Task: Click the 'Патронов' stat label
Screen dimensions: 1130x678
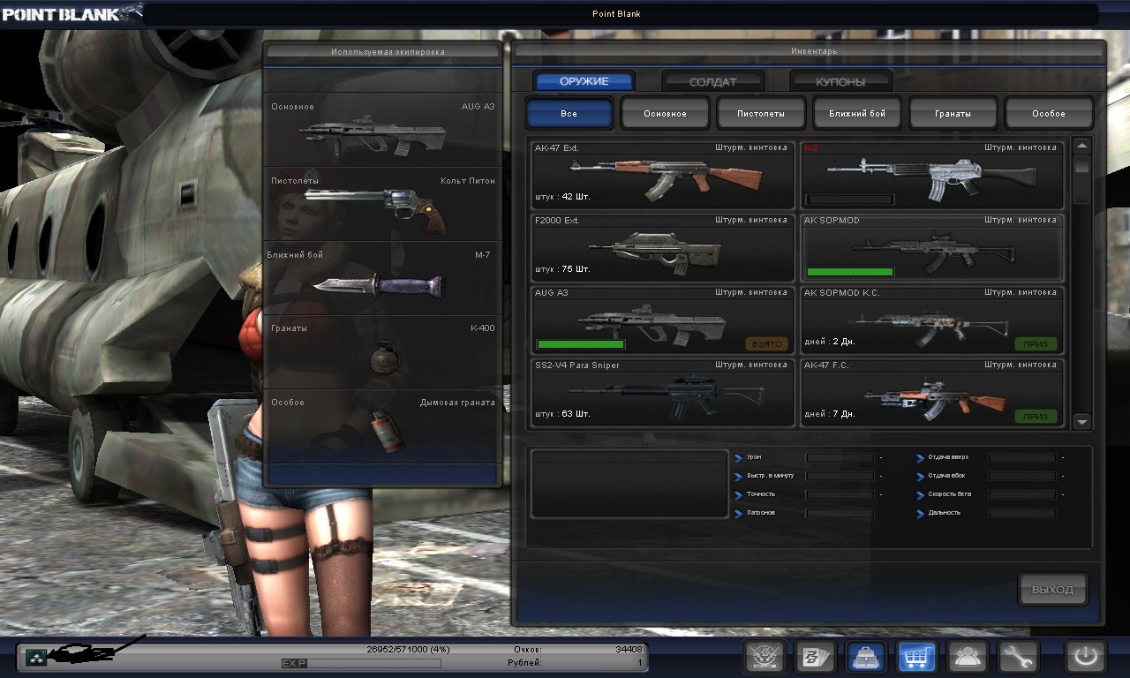Action: (762, 513)
